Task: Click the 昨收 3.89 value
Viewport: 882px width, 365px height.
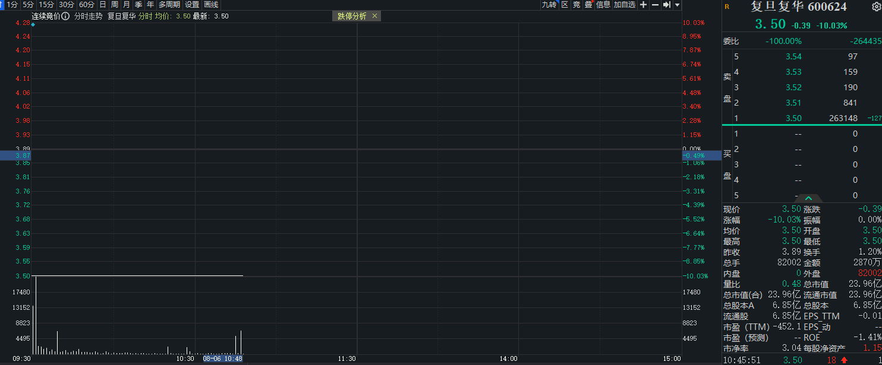Action: click(x=792, y=252)
